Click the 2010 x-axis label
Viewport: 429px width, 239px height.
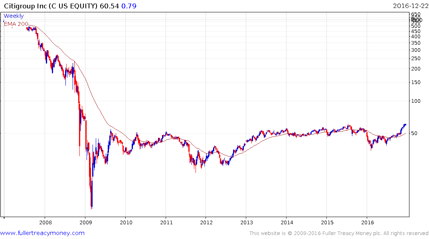click(126, 222)
